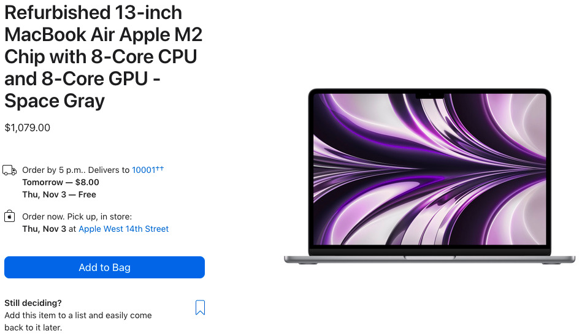The image size is (582, 336).
Task: Click Space Gray in the product title
Action: 55,101
